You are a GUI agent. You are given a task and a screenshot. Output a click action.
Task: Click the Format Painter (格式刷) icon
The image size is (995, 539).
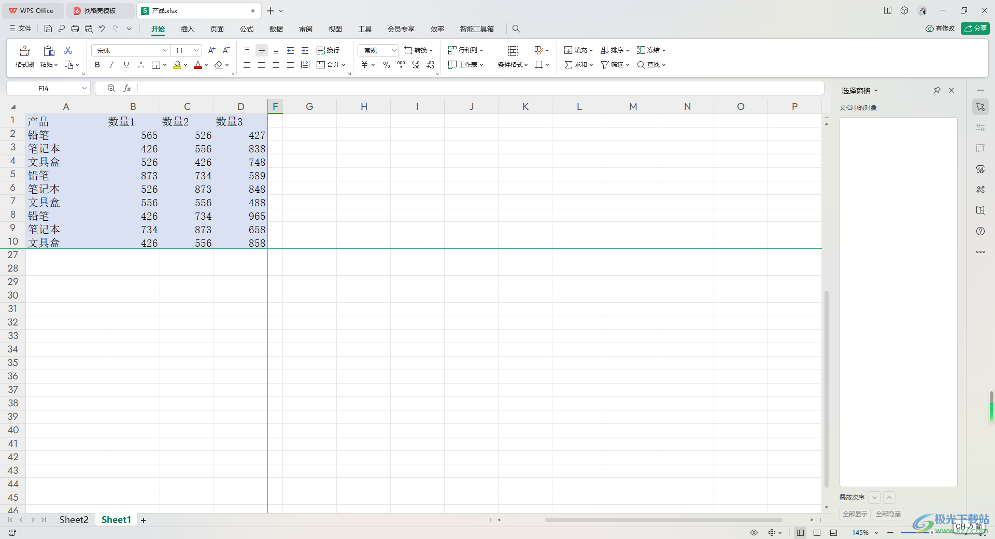pyautogui.click(x=24, y=51)
